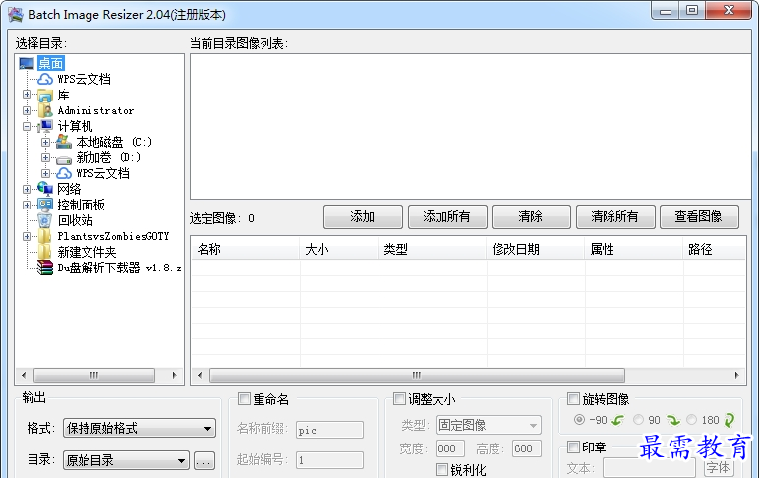Viewport: 759px width, 478px height.
Task: Click the rotate 180 arrow icon
Action: click(x=730, y=420)
